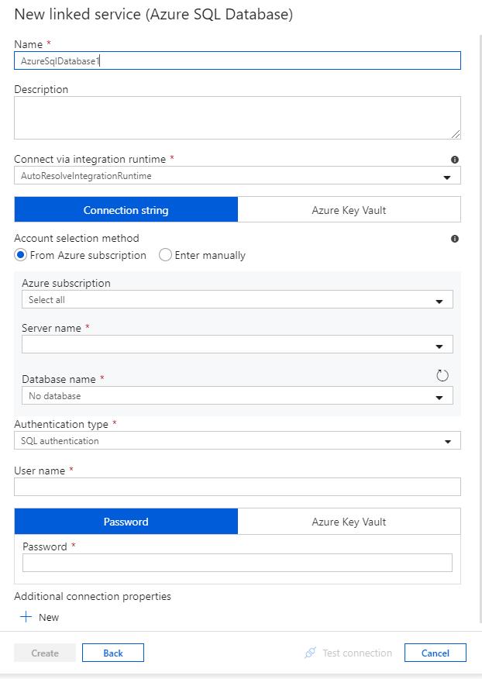Expand the Database name dropdown
Viewport: 482px width, 679px height.
[237, 396]
